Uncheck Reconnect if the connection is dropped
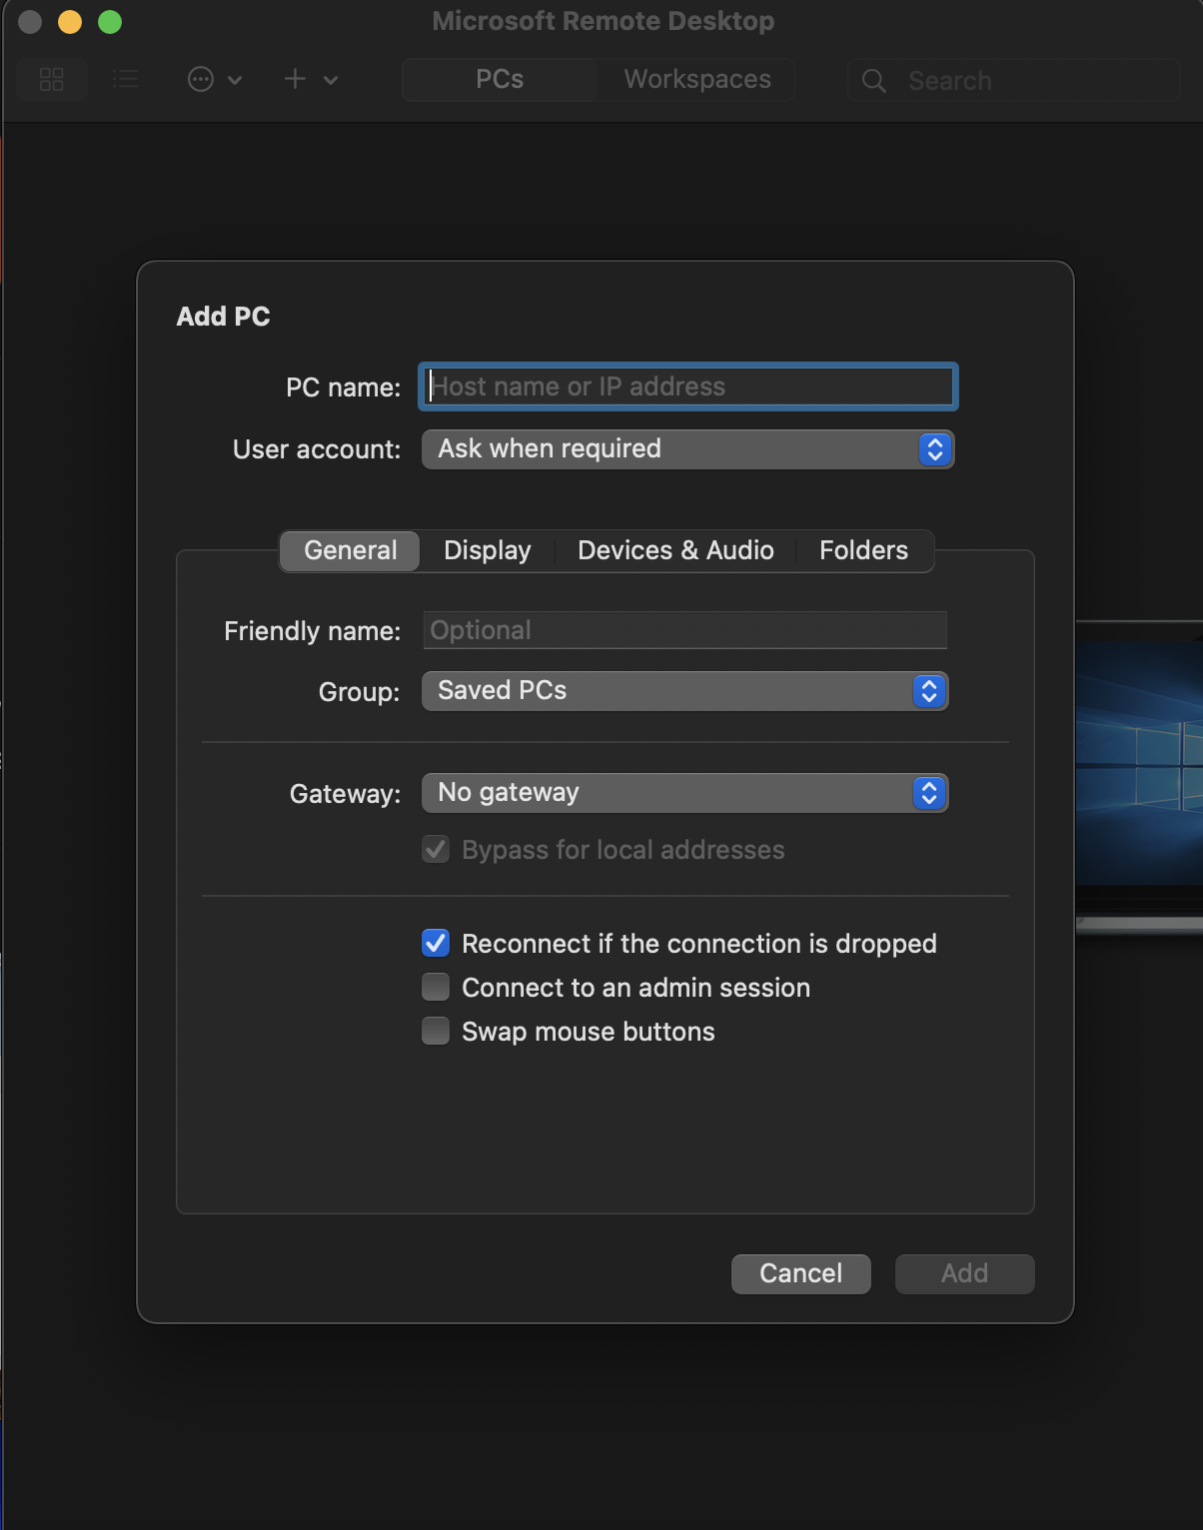 tap(436, 943)
